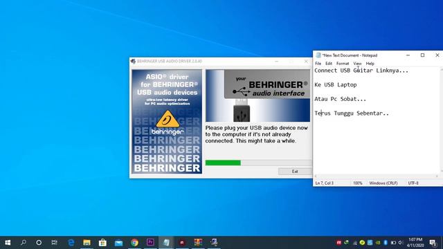The image size is (443, 249).
Task: Open the Mail app from the taskbar
Action: pos(118,243)
